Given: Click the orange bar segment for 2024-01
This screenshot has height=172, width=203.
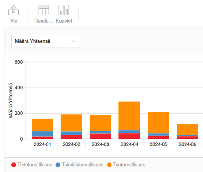Looking at the screenshot, I should pyautogui.click(x=42, y=125).
